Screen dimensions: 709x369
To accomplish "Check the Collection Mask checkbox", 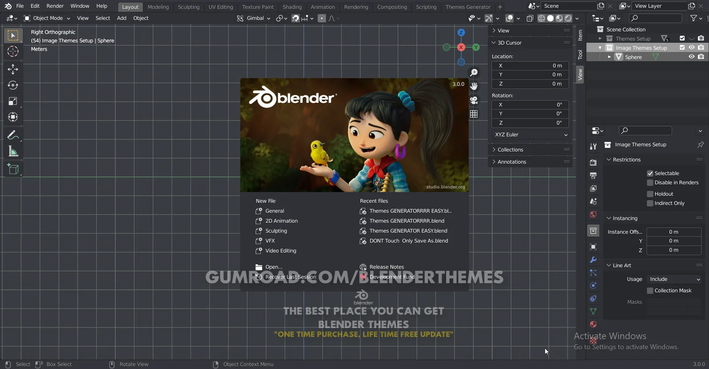I will (650, 291).
